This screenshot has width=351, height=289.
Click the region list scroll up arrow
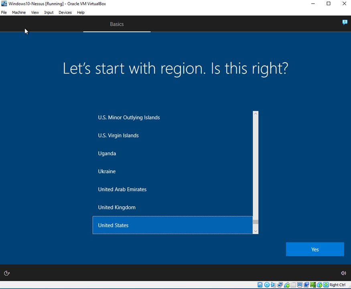point(256,114)
